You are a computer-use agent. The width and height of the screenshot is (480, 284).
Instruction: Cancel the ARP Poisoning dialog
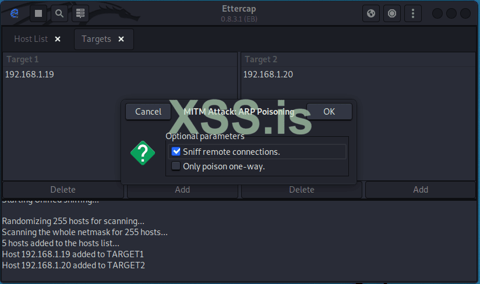point(148,112)
